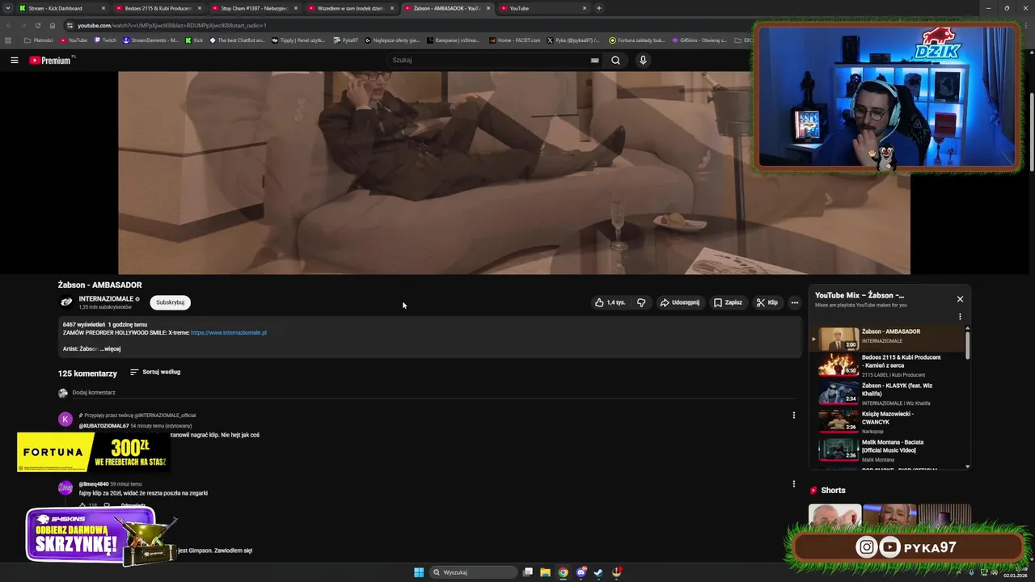Click the video player area
This screenshot has width=1035, height=582.
[x=513, y=172]
